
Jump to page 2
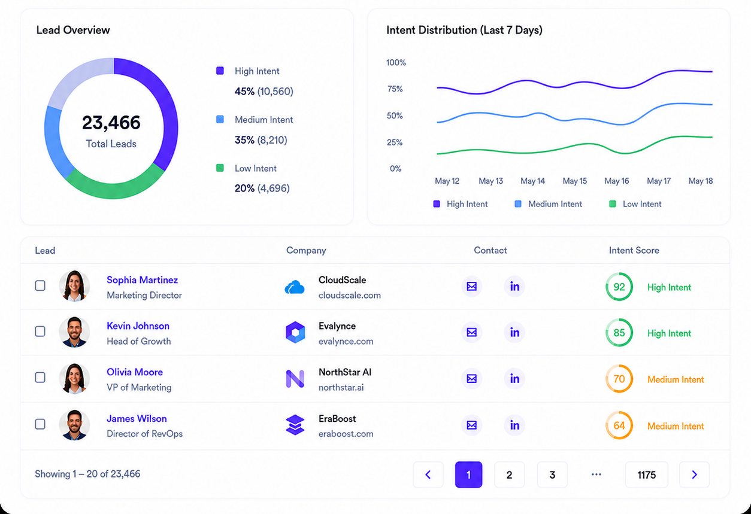click(509, 475)
